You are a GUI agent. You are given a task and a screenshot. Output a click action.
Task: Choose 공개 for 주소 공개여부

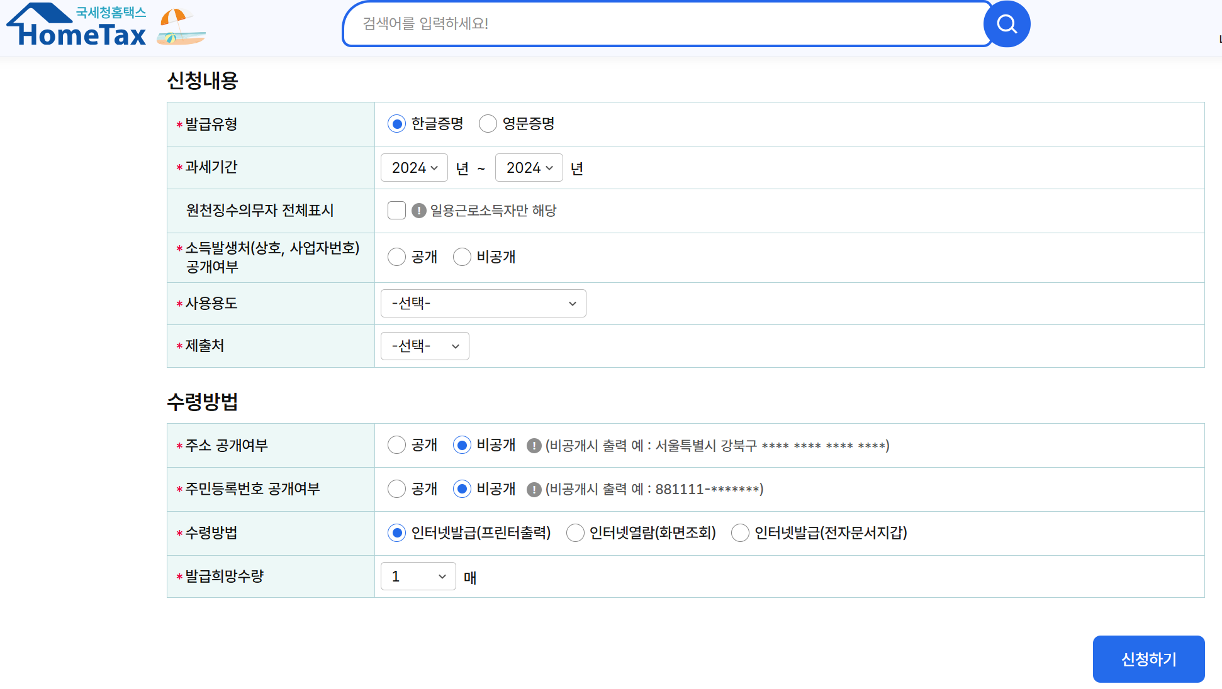(397, 446)
